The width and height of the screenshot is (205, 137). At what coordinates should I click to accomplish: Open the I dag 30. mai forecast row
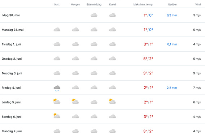(102, 15)
